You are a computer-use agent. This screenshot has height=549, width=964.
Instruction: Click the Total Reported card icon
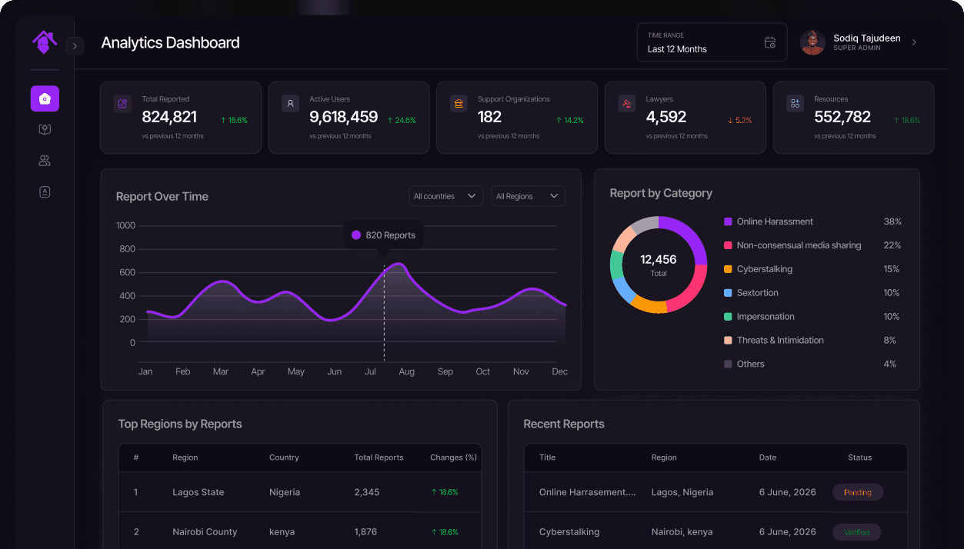122,103
